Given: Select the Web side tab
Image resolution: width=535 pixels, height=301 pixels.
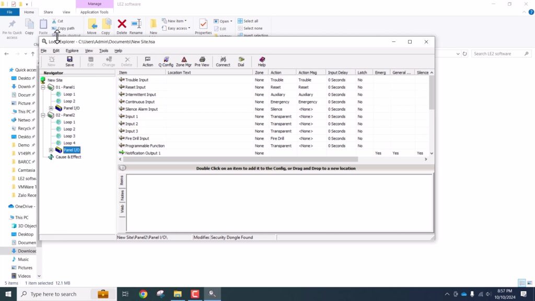Looking at the screenshot, I should (x=122, y=210).
